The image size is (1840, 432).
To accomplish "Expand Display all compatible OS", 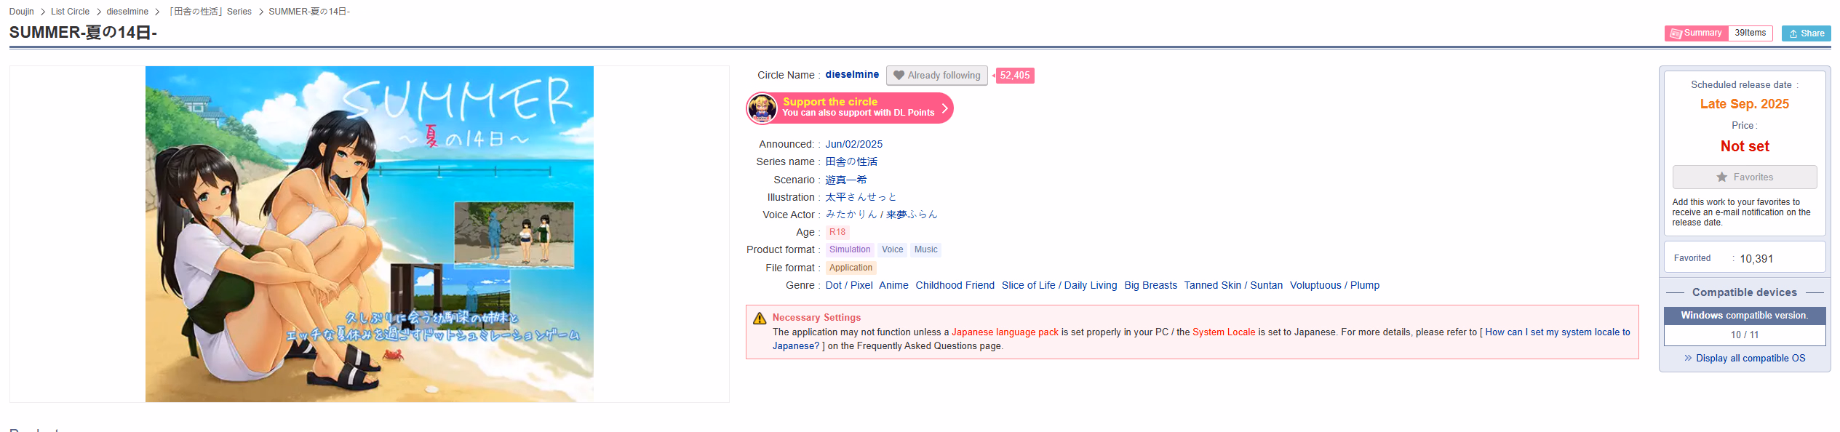I will (x=1744, y=359).
